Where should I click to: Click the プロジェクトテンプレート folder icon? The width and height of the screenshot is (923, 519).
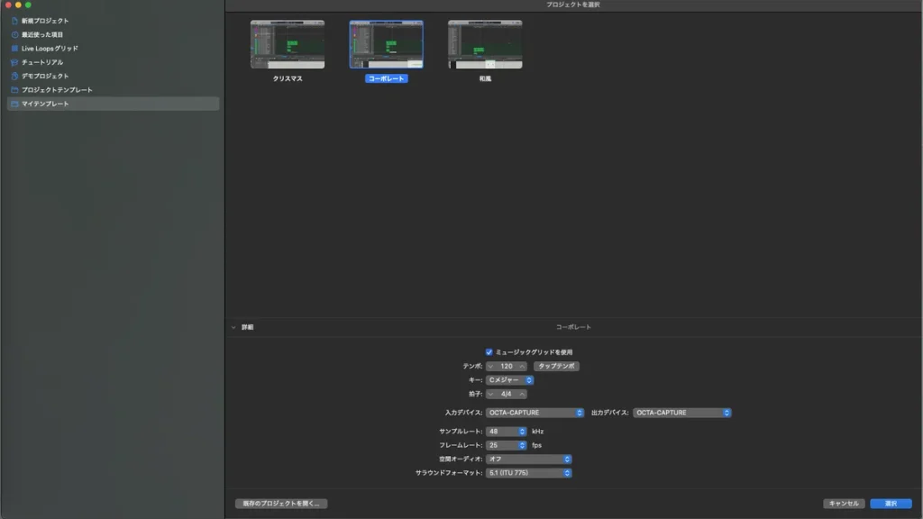tap(14, 90)
